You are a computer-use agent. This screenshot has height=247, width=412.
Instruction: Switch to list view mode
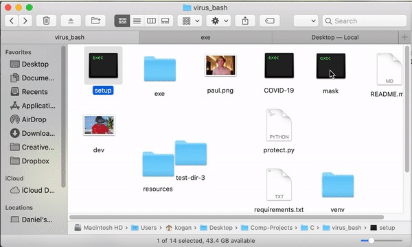tap(137, 21)
